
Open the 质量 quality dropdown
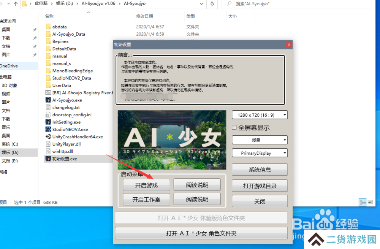point(260,140)
